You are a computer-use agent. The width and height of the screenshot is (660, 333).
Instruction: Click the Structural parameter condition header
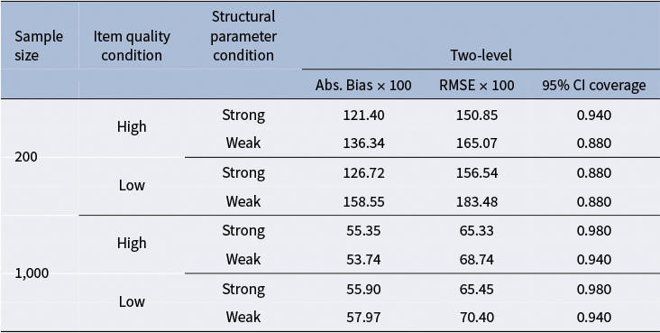(243, 36)
